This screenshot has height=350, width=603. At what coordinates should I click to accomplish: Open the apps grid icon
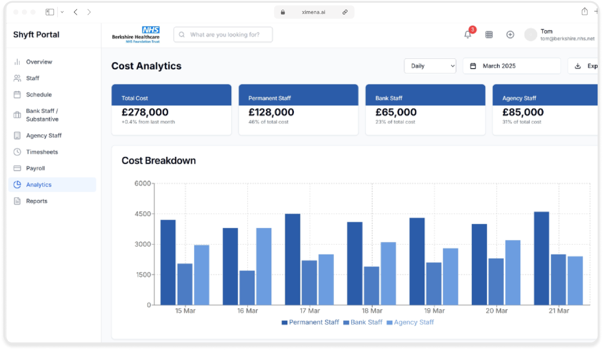[489, 35]
